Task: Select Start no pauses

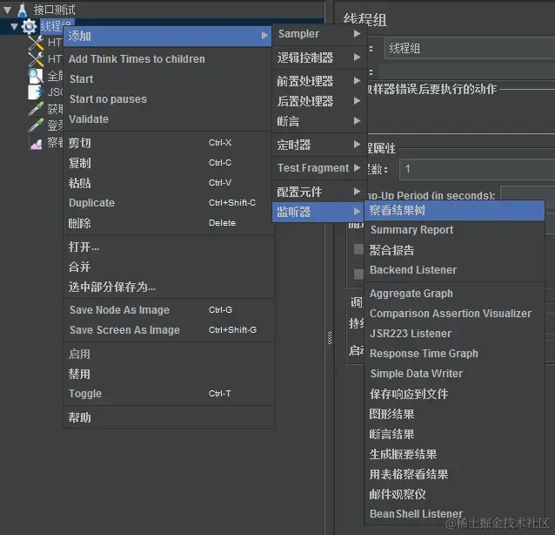Action: point(169,99)
